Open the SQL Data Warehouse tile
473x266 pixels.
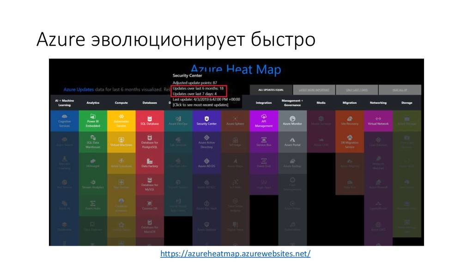pyautogui.click(x=93, y=142)
